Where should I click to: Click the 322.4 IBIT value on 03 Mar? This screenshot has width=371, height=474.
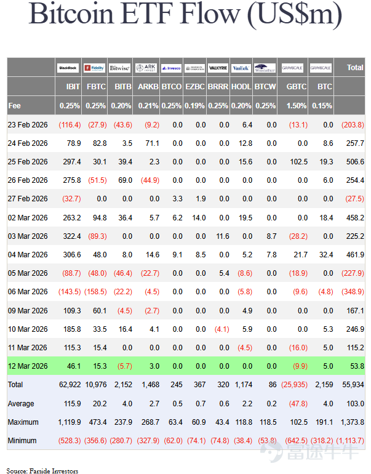[72, 236]
